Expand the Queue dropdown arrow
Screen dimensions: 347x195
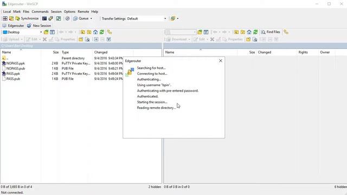[x=91, y=18]
